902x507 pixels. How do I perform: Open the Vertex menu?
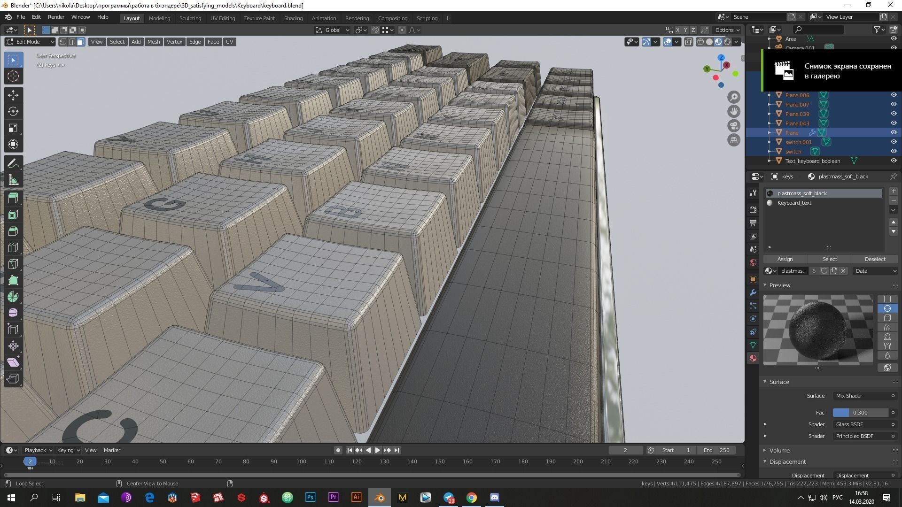pyautogui.click(x=174, y=42)
